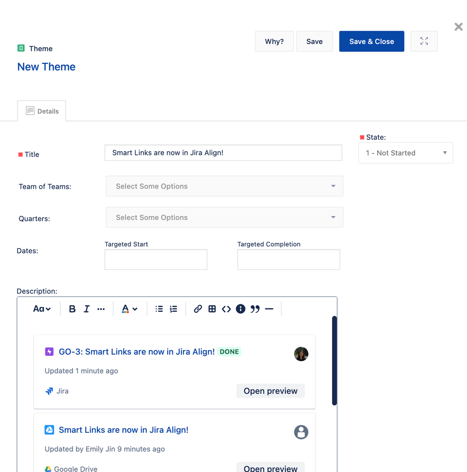This screenshot has width=467, height=472.
Task: Insert an info panel
Action: [240, 309]
